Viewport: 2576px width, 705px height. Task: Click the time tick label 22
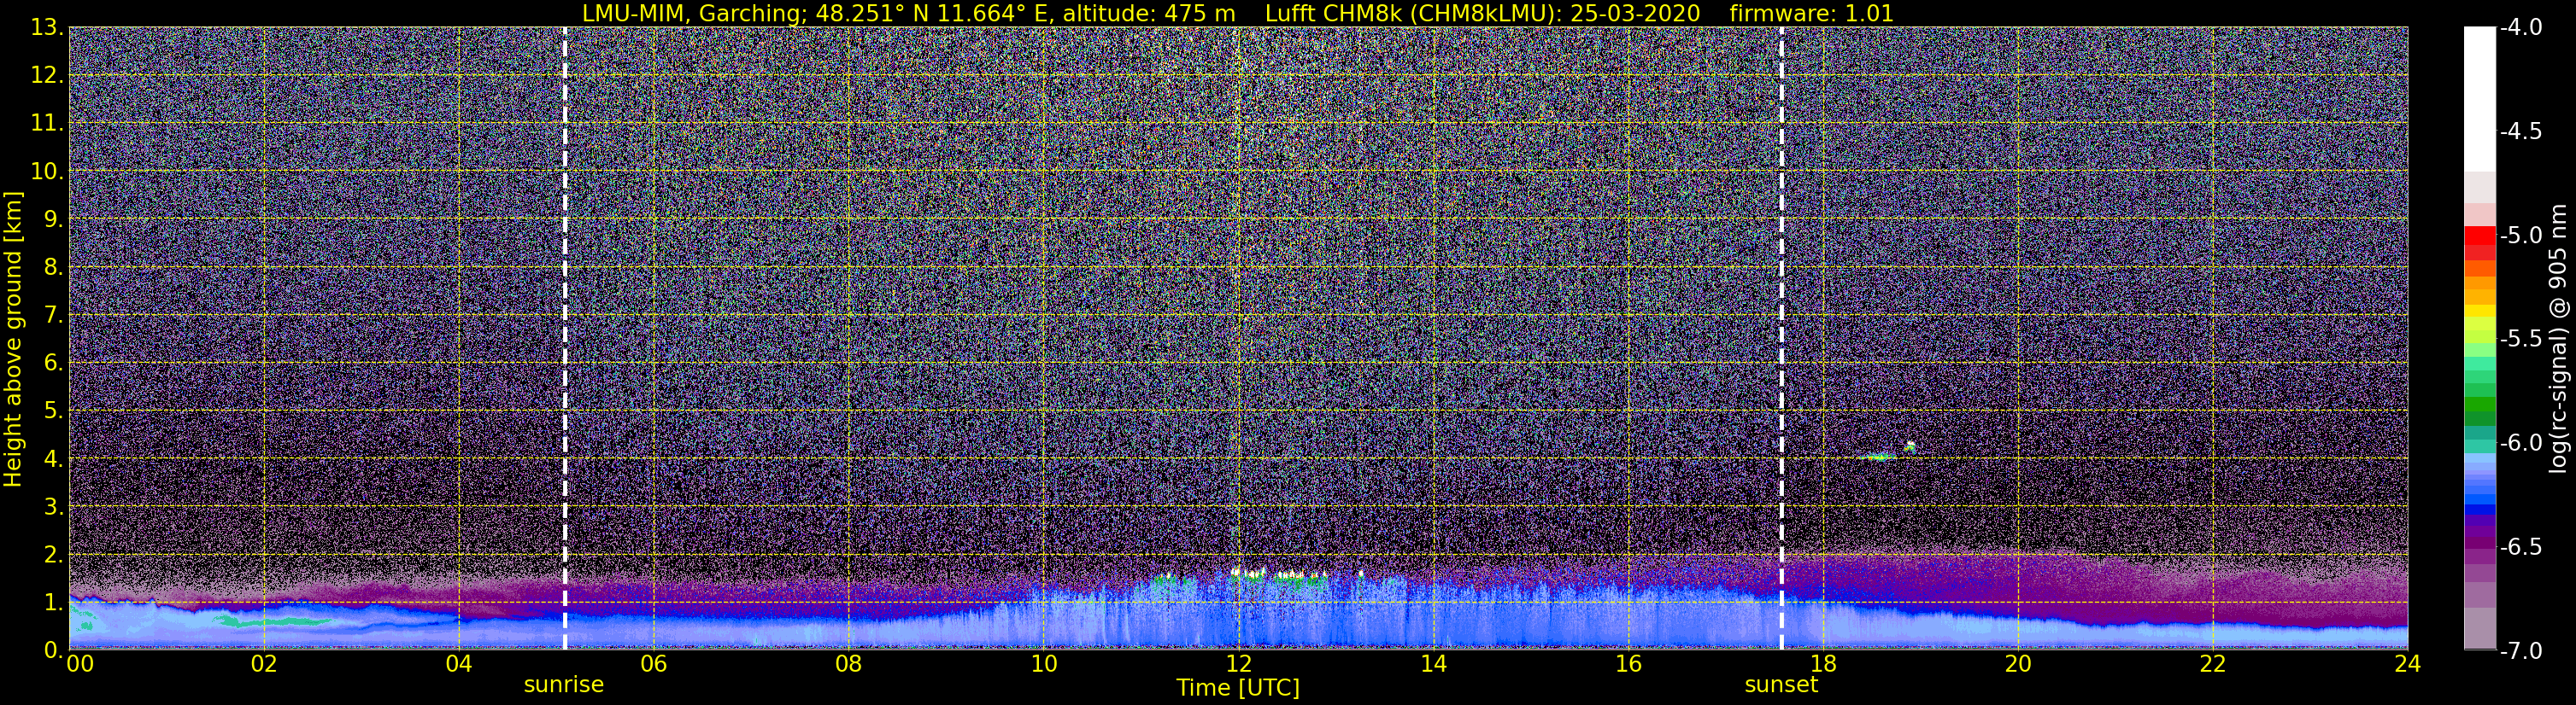2213,664
